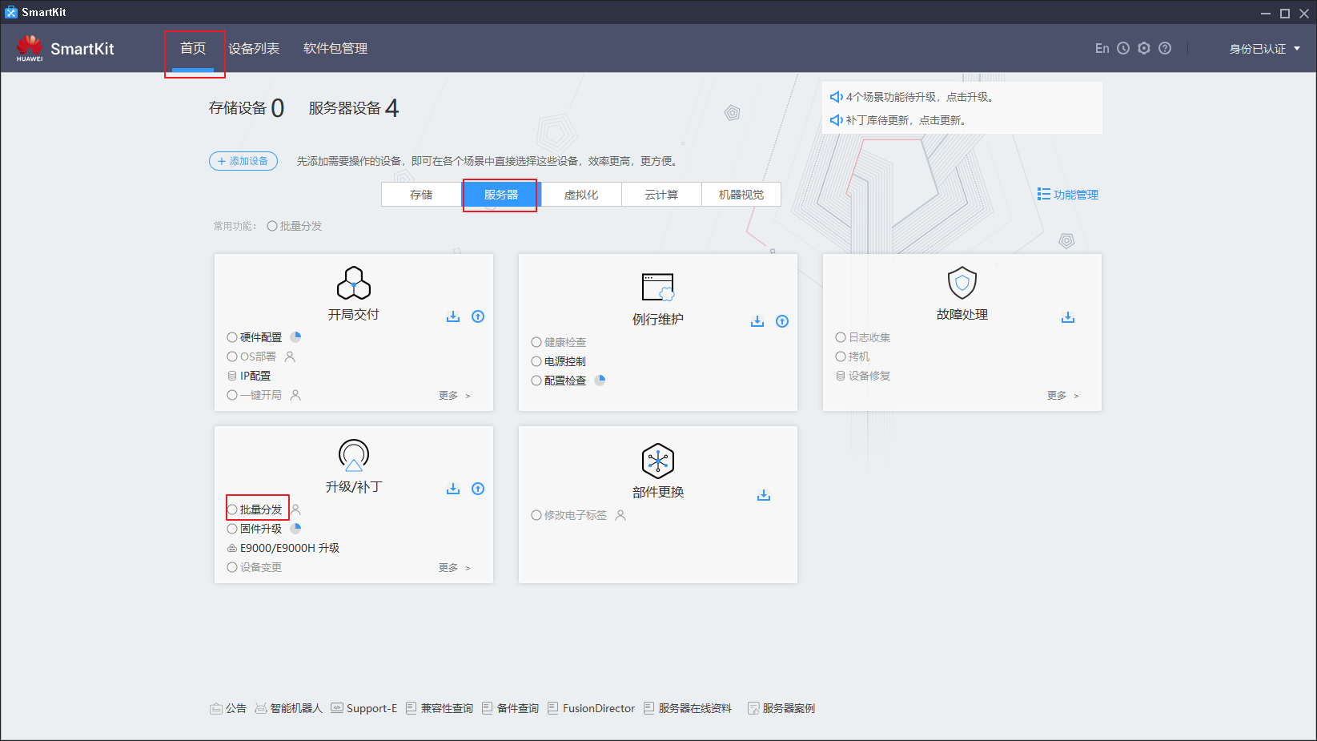Viewport: 1317px width, 741px height.
Task: Open the 公告 footer link
Action: [228, 708]
